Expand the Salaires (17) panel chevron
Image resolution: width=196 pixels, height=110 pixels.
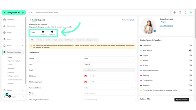pyautogui.click(x=191, y=99)
